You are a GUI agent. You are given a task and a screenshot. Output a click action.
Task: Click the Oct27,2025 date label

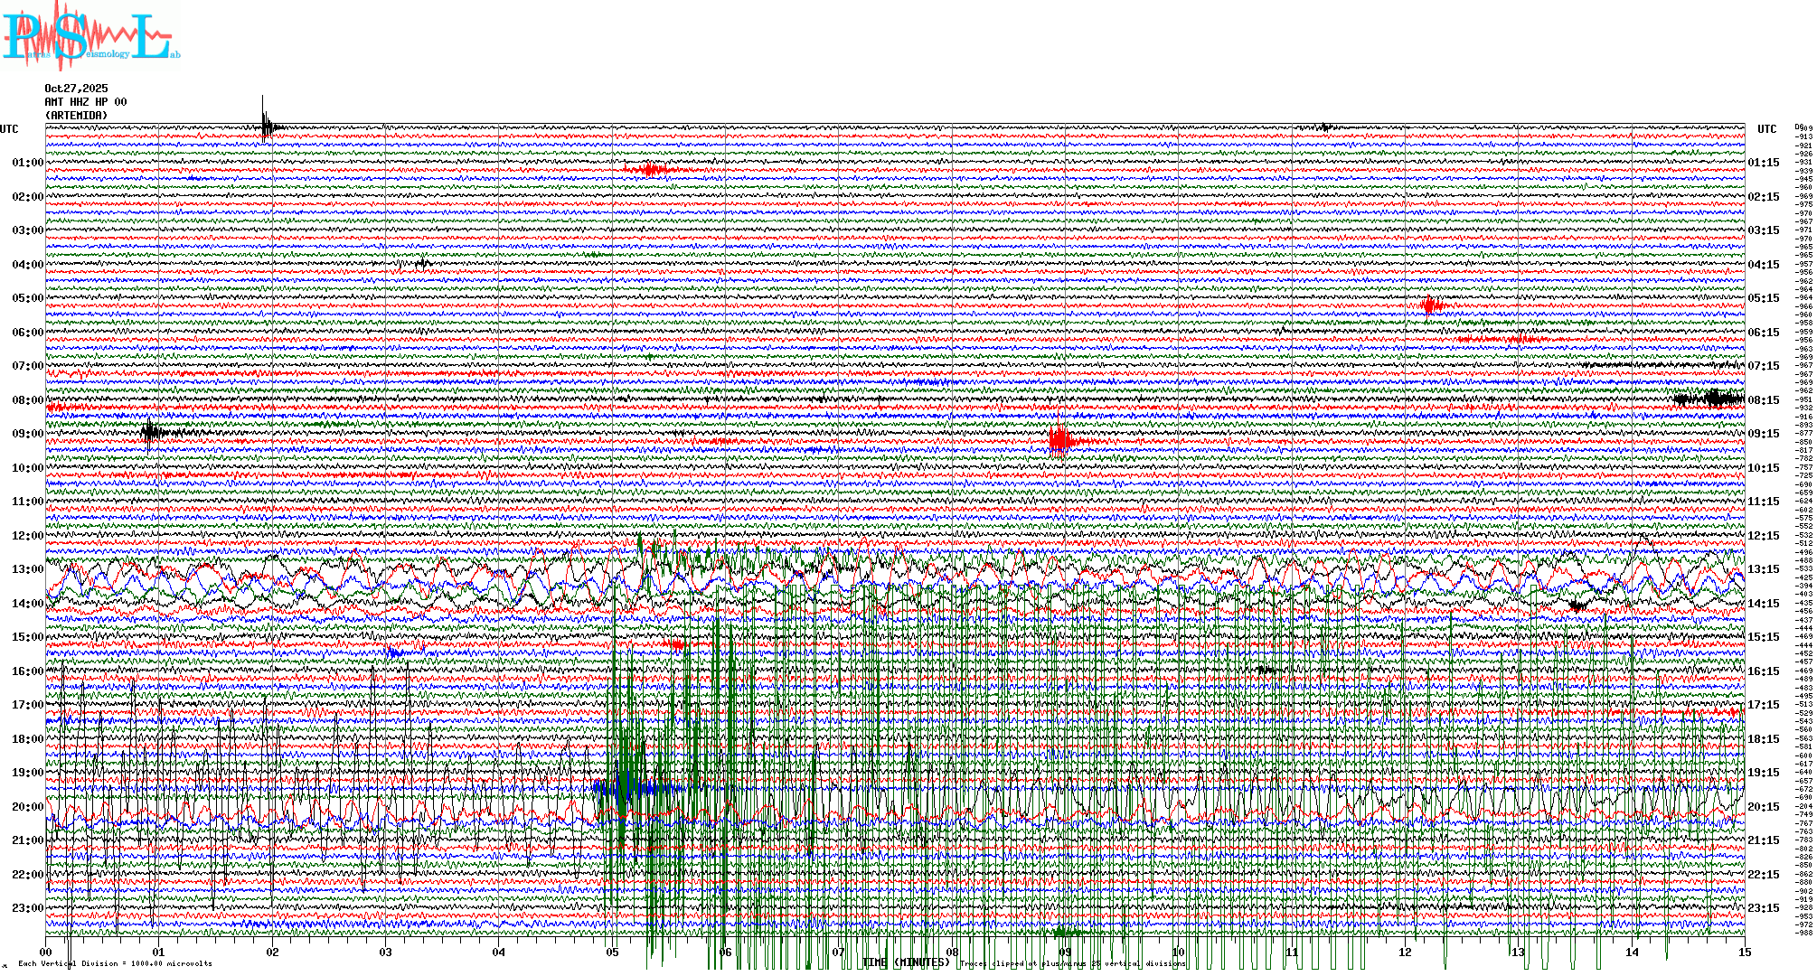click(x=76, y=89)
